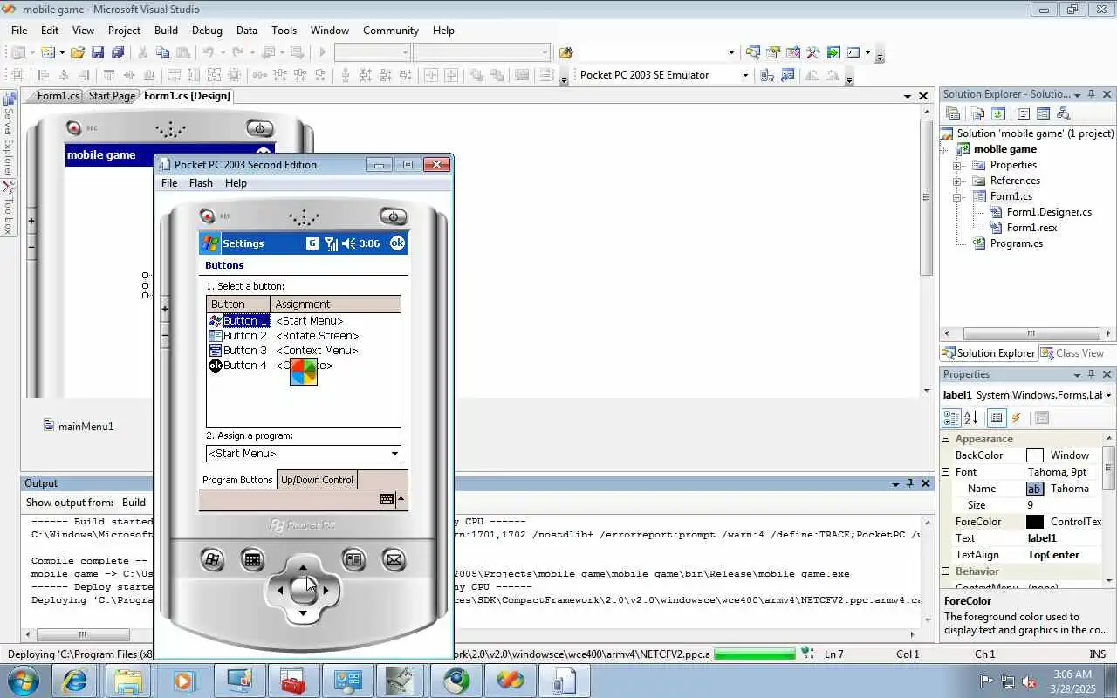Click View Code icon in Solution Explorer

tap(1023, 113)
